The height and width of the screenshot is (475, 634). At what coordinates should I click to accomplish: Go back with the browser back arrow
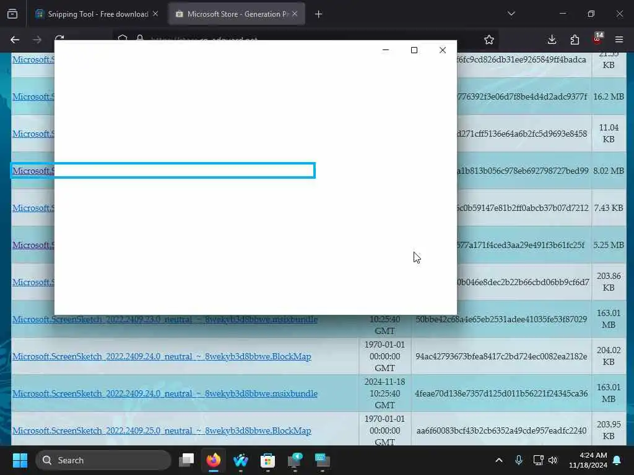15,40
